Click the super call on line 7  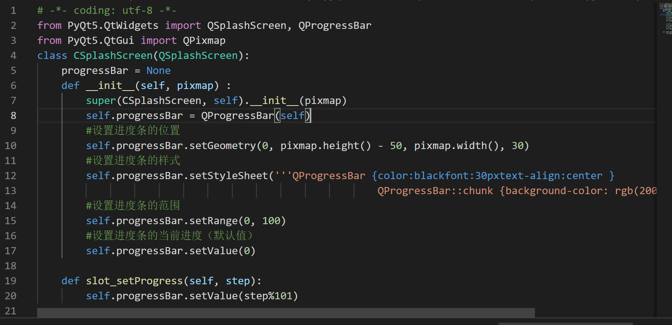(x=101, y=100)
